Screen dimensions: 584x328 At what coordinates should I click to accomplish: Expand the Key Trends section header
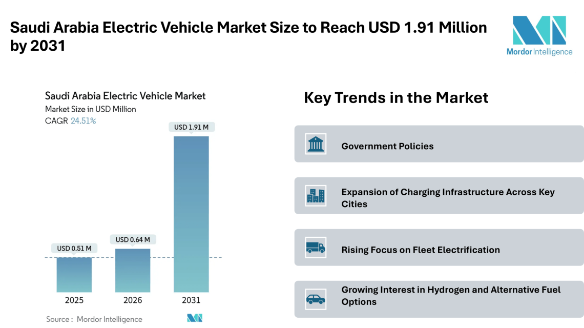click(x=397, y=97)
